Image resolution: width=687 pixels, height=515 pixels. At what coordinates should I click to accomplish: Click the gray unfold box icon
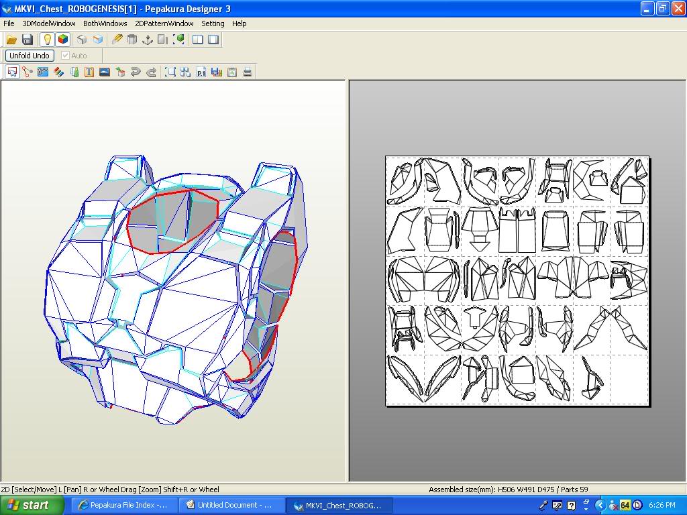click(x=82, y=40)
